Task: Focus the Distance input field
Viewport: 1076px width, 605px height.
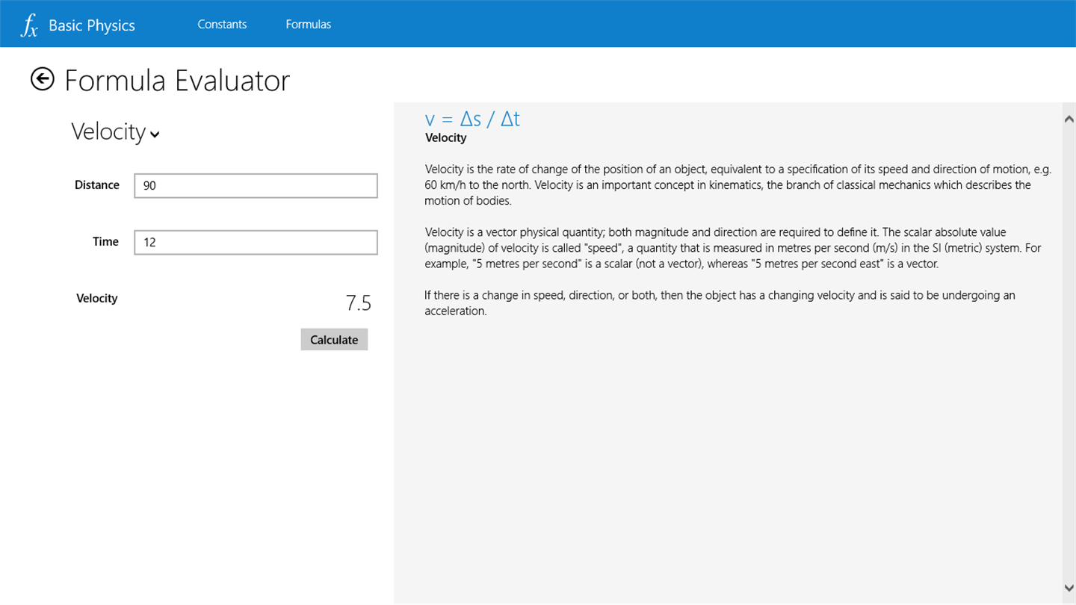Action: click(256, 186)
